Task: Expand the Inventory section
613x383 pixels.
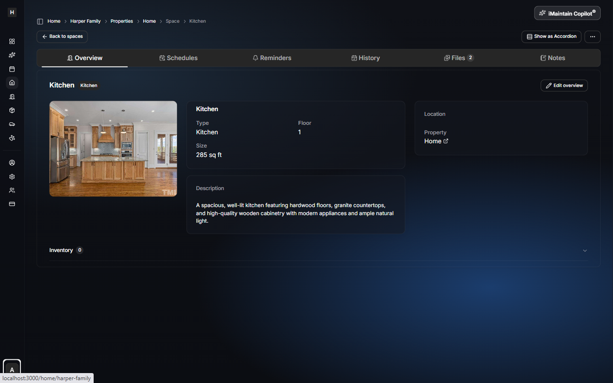Action: (585, 250)
